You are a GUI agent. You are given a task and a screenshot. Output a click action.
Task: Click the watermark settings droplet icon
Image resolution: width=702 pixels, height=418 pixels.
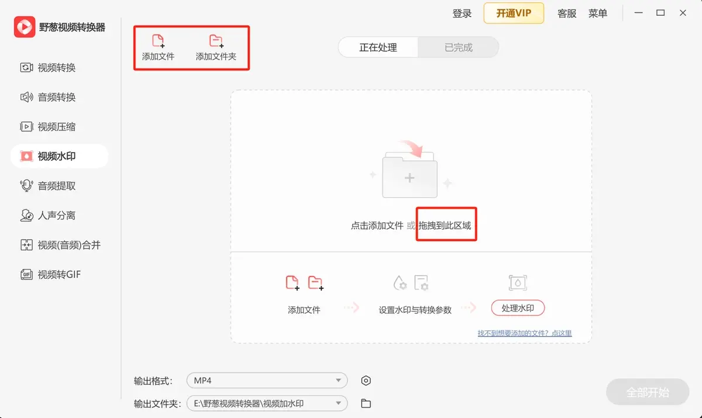(400, 283)
